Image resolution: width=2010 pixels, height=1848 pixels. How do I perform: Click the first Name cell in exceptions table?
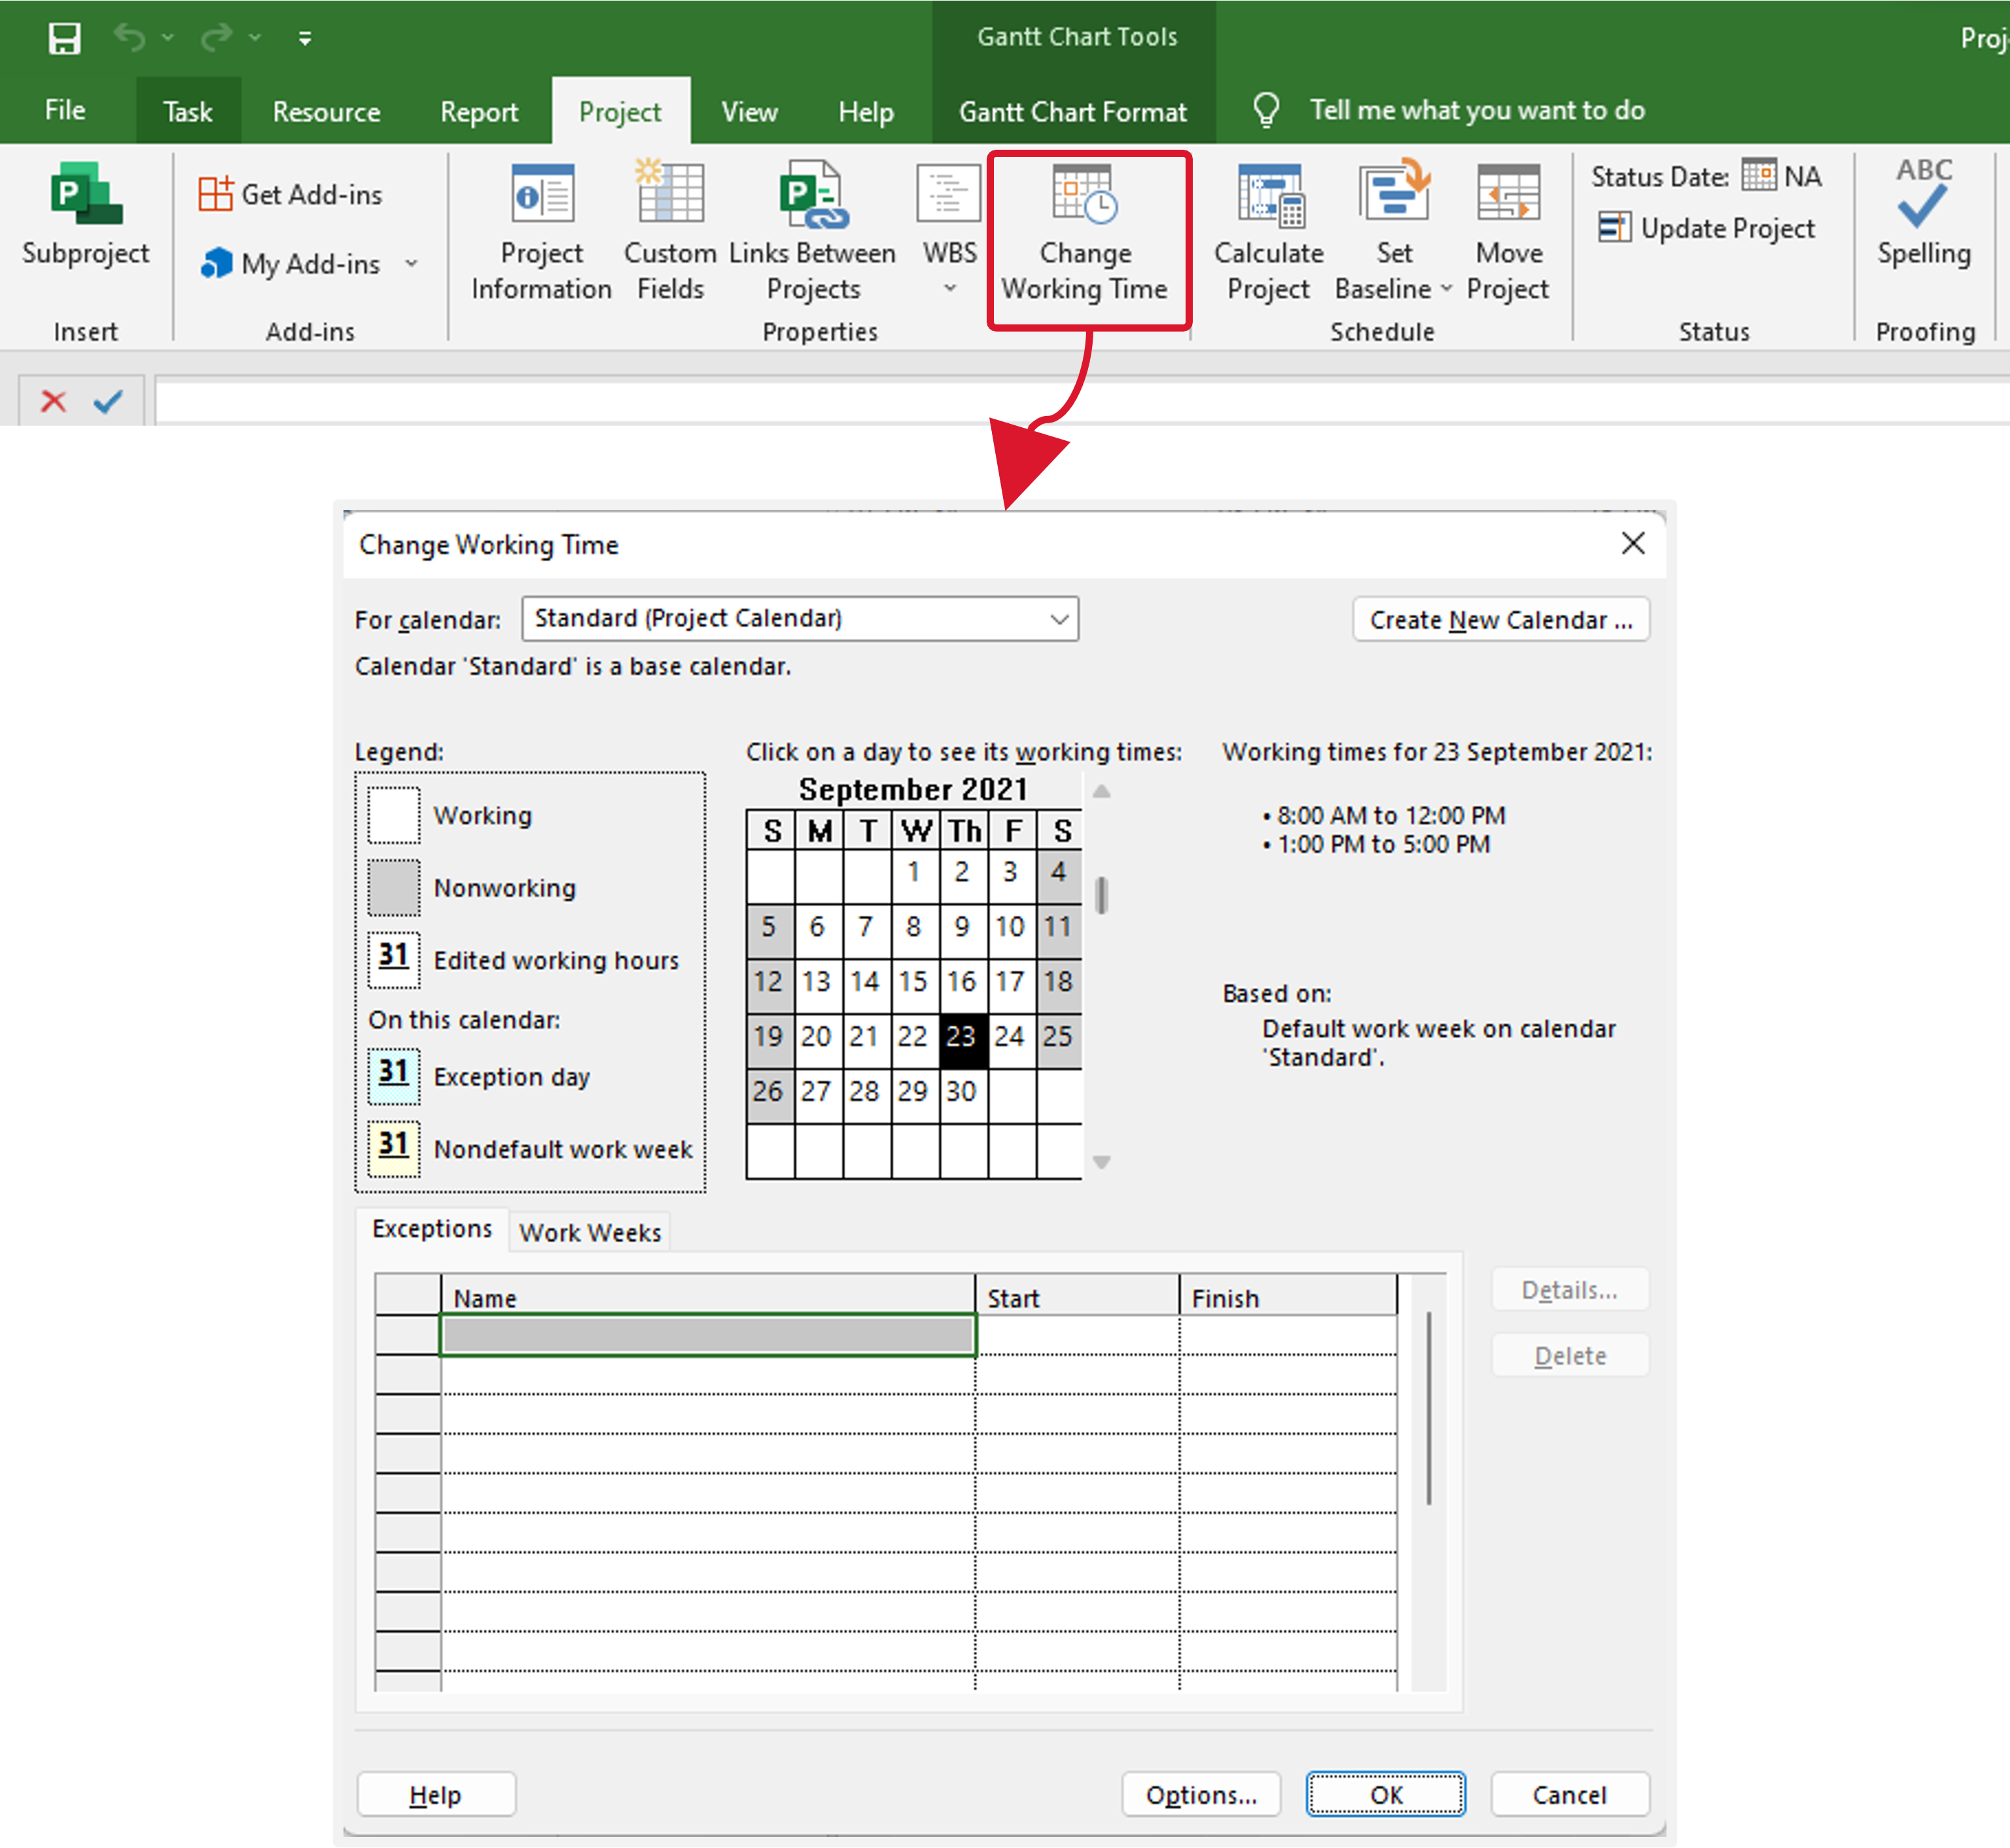click(x=708, y=1335)
